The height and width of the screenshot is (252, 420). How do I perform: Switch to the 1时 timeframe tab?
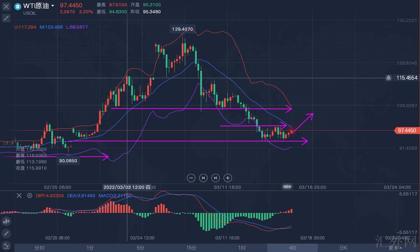pos(242,248)
